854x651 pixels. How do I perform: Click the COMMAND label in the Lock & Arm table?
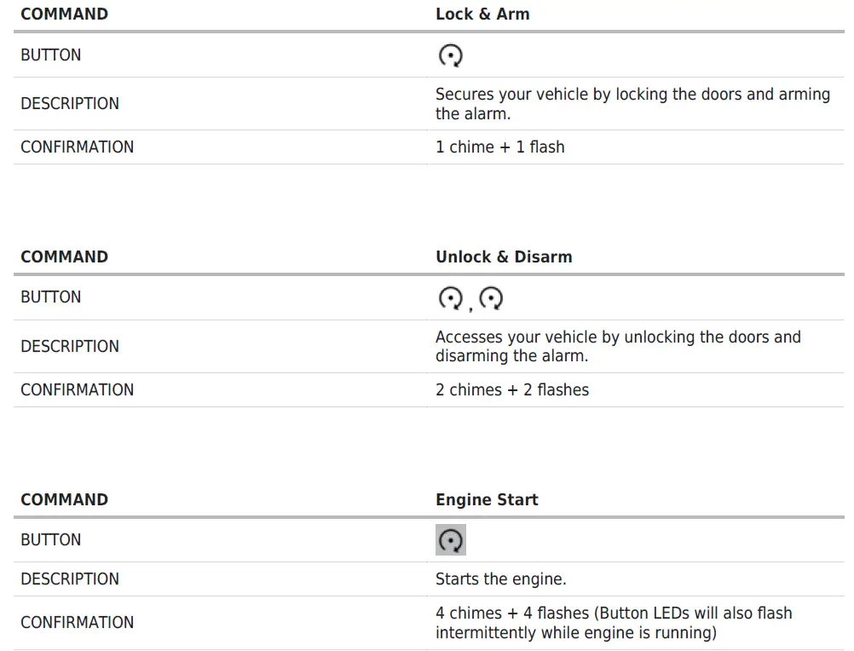(x=64, y=14)
